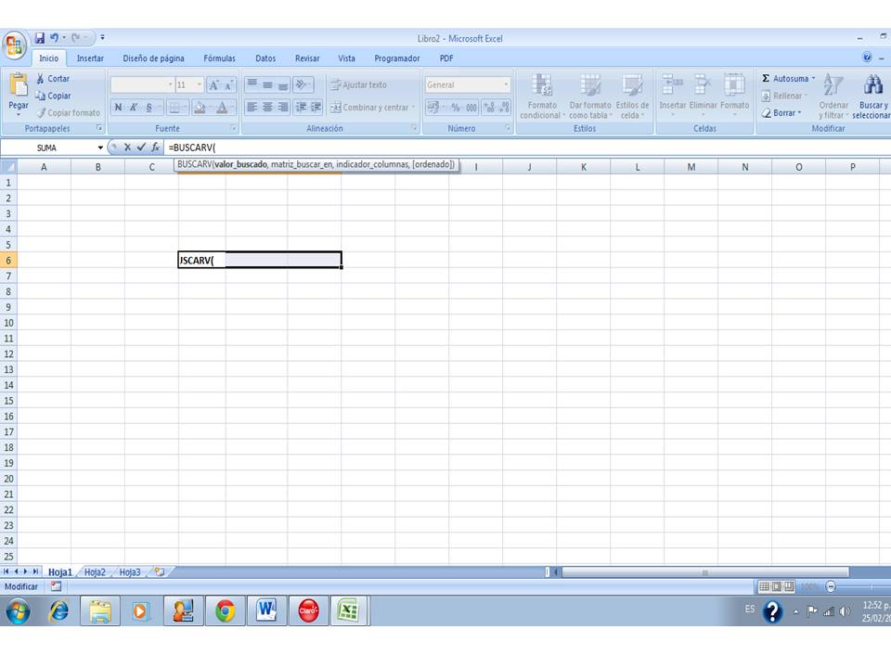Click zoom out minus button
891x668 pixels.
point(831,586)
